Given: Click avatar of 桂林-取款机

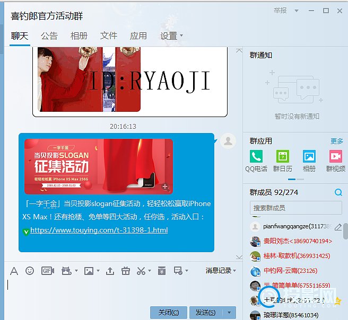Looking at the screenshot, I should click(255, 256).
